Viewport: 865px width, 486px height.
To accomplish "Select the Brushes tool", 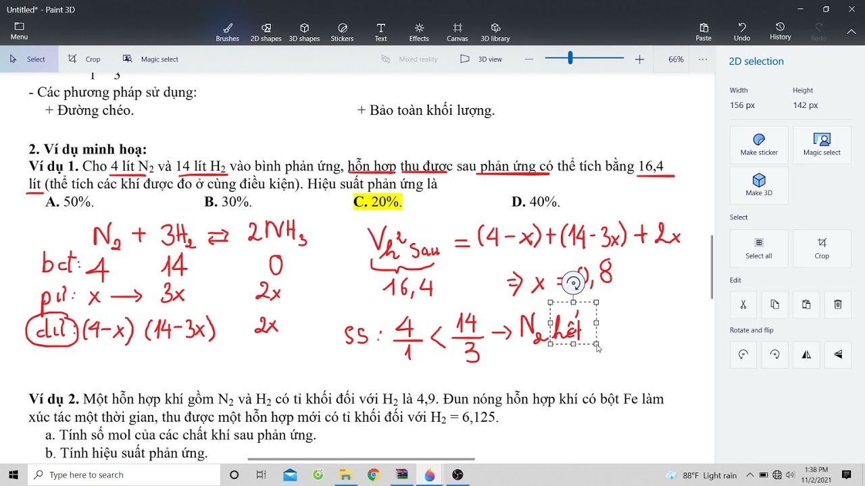I will (227, 32).
